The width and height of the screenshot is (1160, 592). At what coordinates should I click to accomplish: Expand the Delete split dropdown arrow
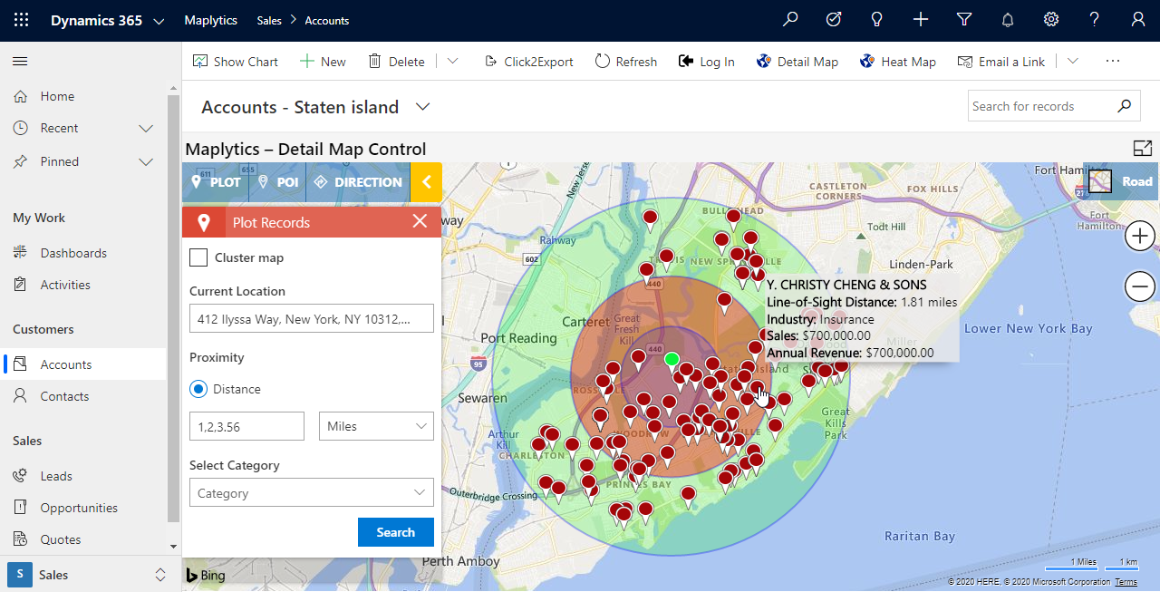[x=452, y=62]
